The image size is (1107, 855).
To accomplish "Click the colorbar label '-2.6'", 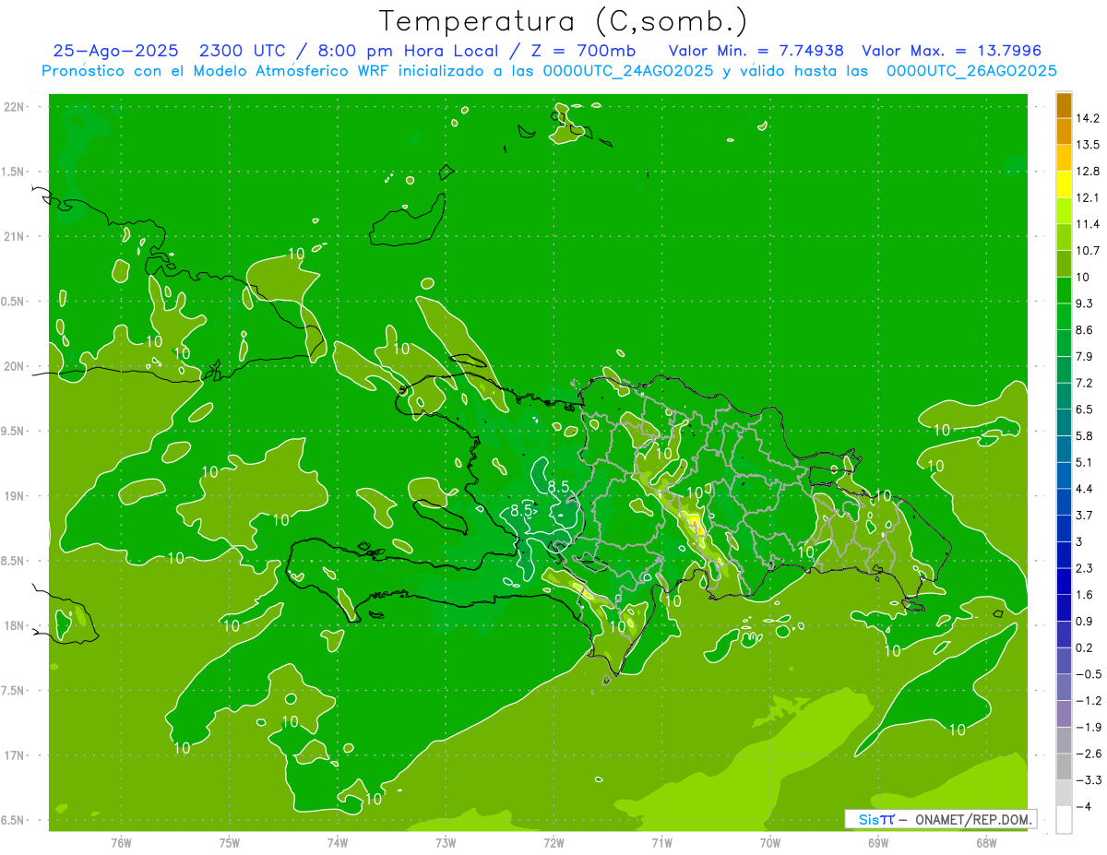I will click(x=1087, y=754).
